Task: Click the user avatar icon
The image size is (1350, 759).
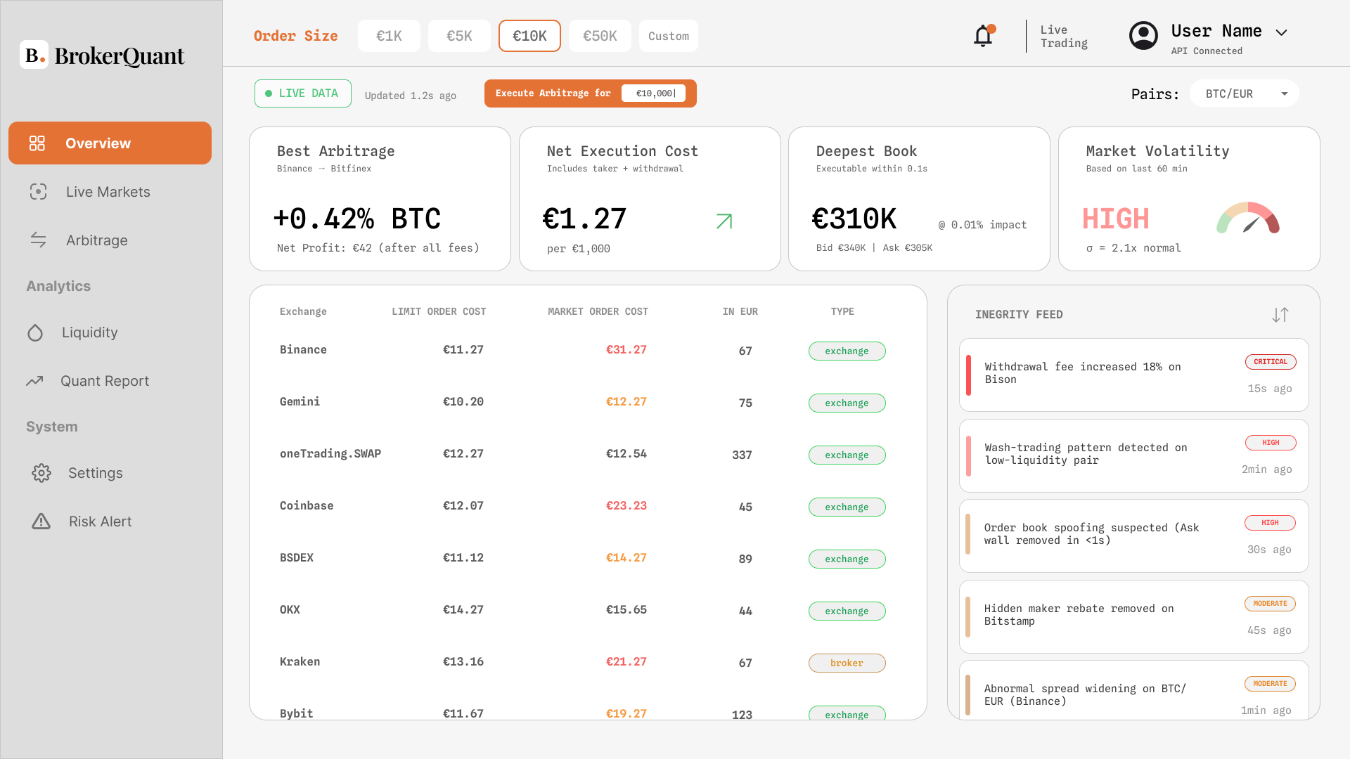Action: pyautogui.click(x=1143, y=35)
